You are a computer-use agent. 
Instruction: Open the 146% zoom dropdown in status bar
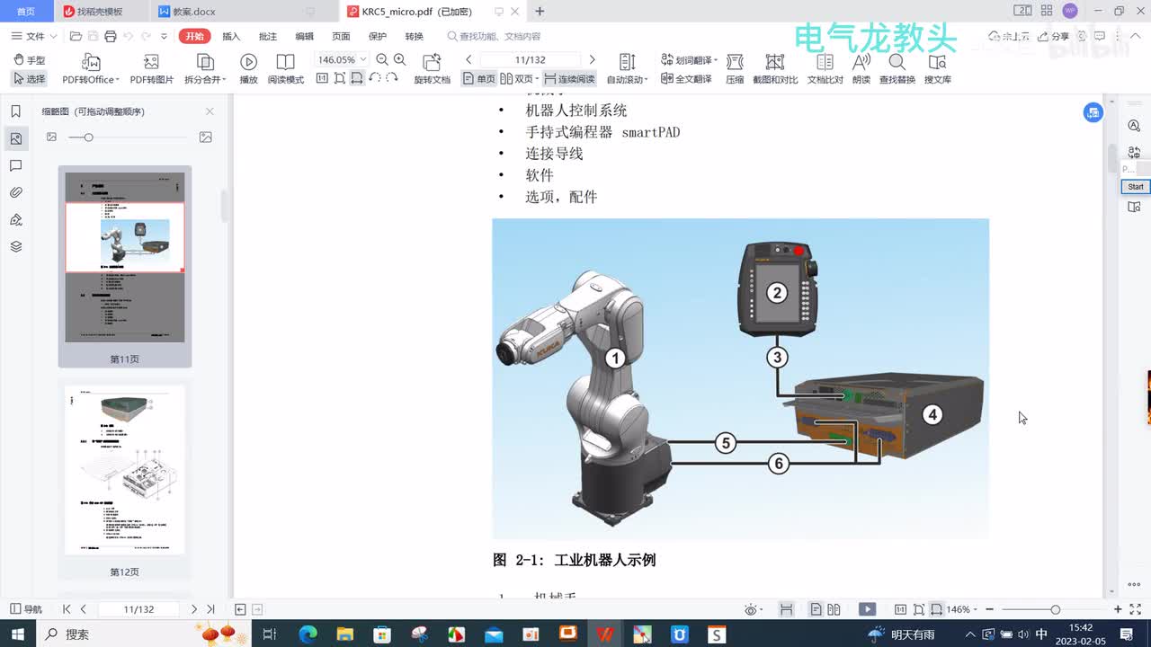click(x=962, y=609)
